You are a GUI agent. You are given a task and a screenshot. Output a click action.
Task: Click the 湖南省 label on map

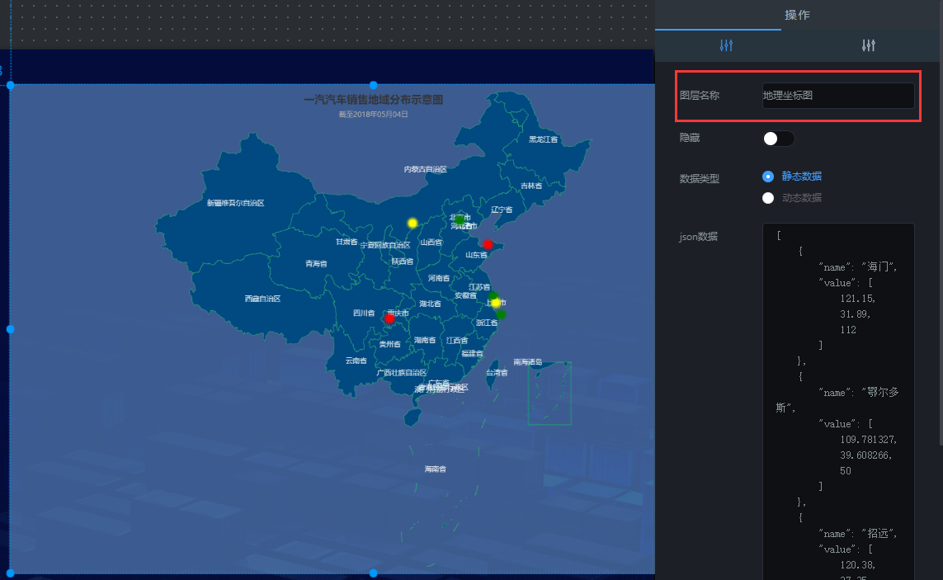[425, 341]
